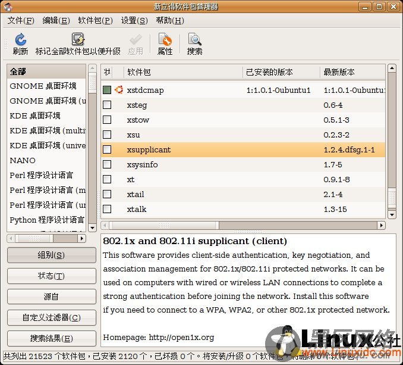The image size is (403, 365).
Task: Mark the checkbox for xsu
Action: pos(107,135)
